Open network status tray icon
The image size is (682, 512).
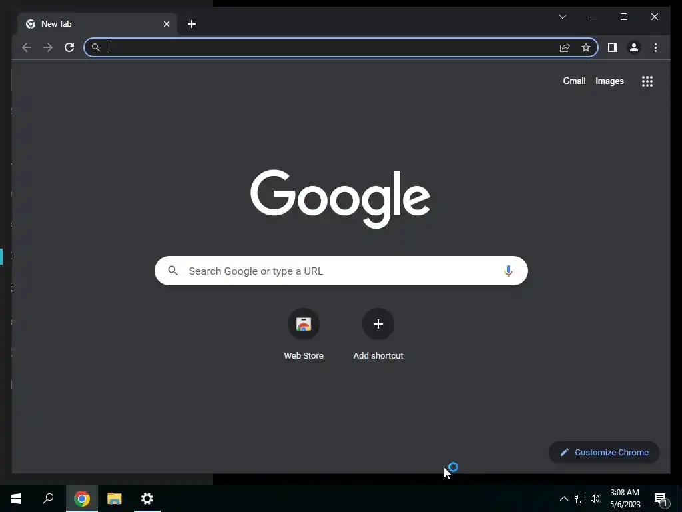coord(580,499)
